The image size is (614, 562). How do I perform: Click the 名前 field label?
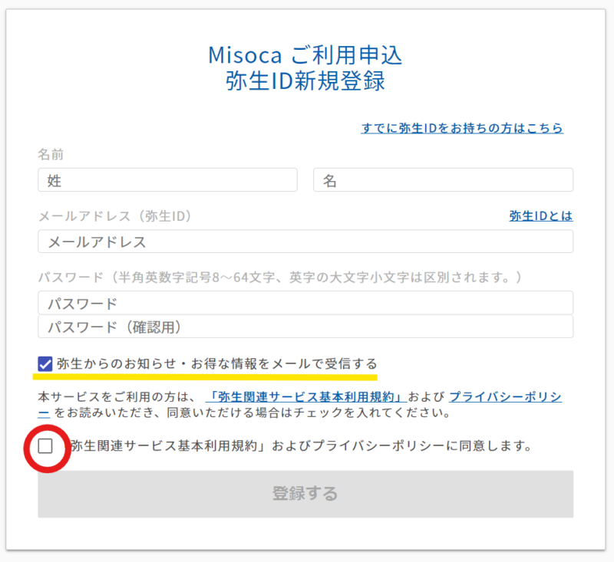[51, 155]
